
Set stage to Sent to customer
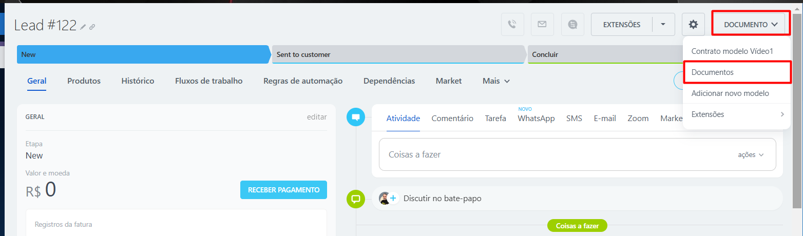tap(398, 54)
